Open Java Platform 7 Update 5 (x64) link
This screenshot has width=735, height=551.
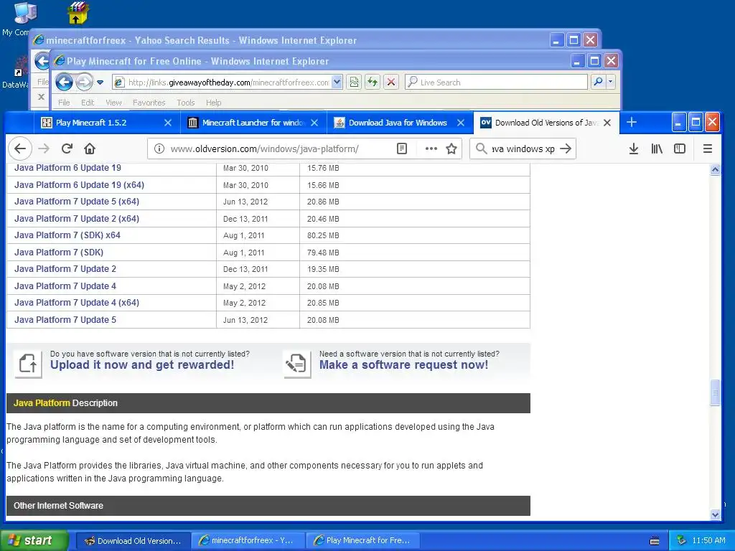[x=76, y=202]
